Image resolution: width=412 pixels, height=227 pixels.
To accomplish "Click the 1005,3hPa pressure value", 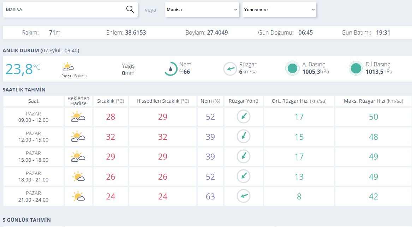I will click(x=316, y=72).
